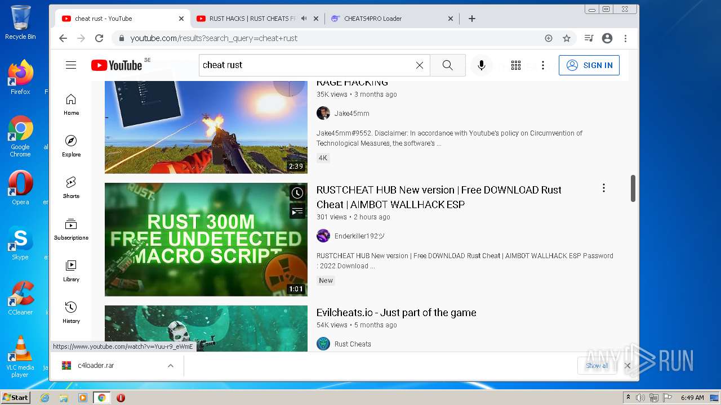Open Explore in sidebar
The image size is (721, 405).
click(x=71, y=146)
